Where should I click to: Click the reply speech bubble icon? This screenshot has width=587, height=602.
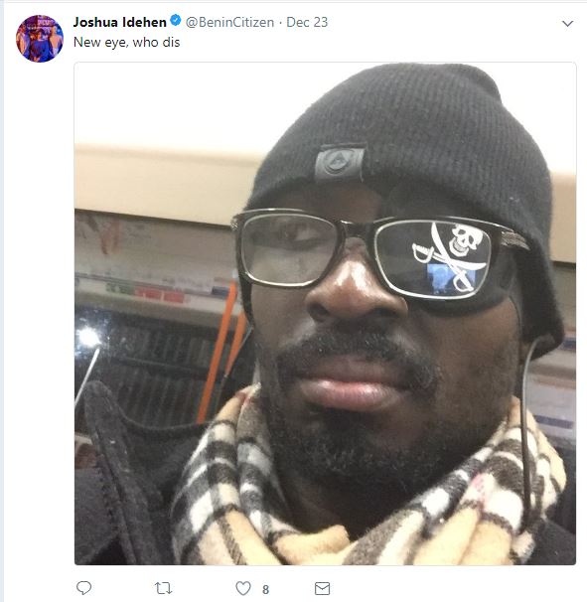(83, 588)
